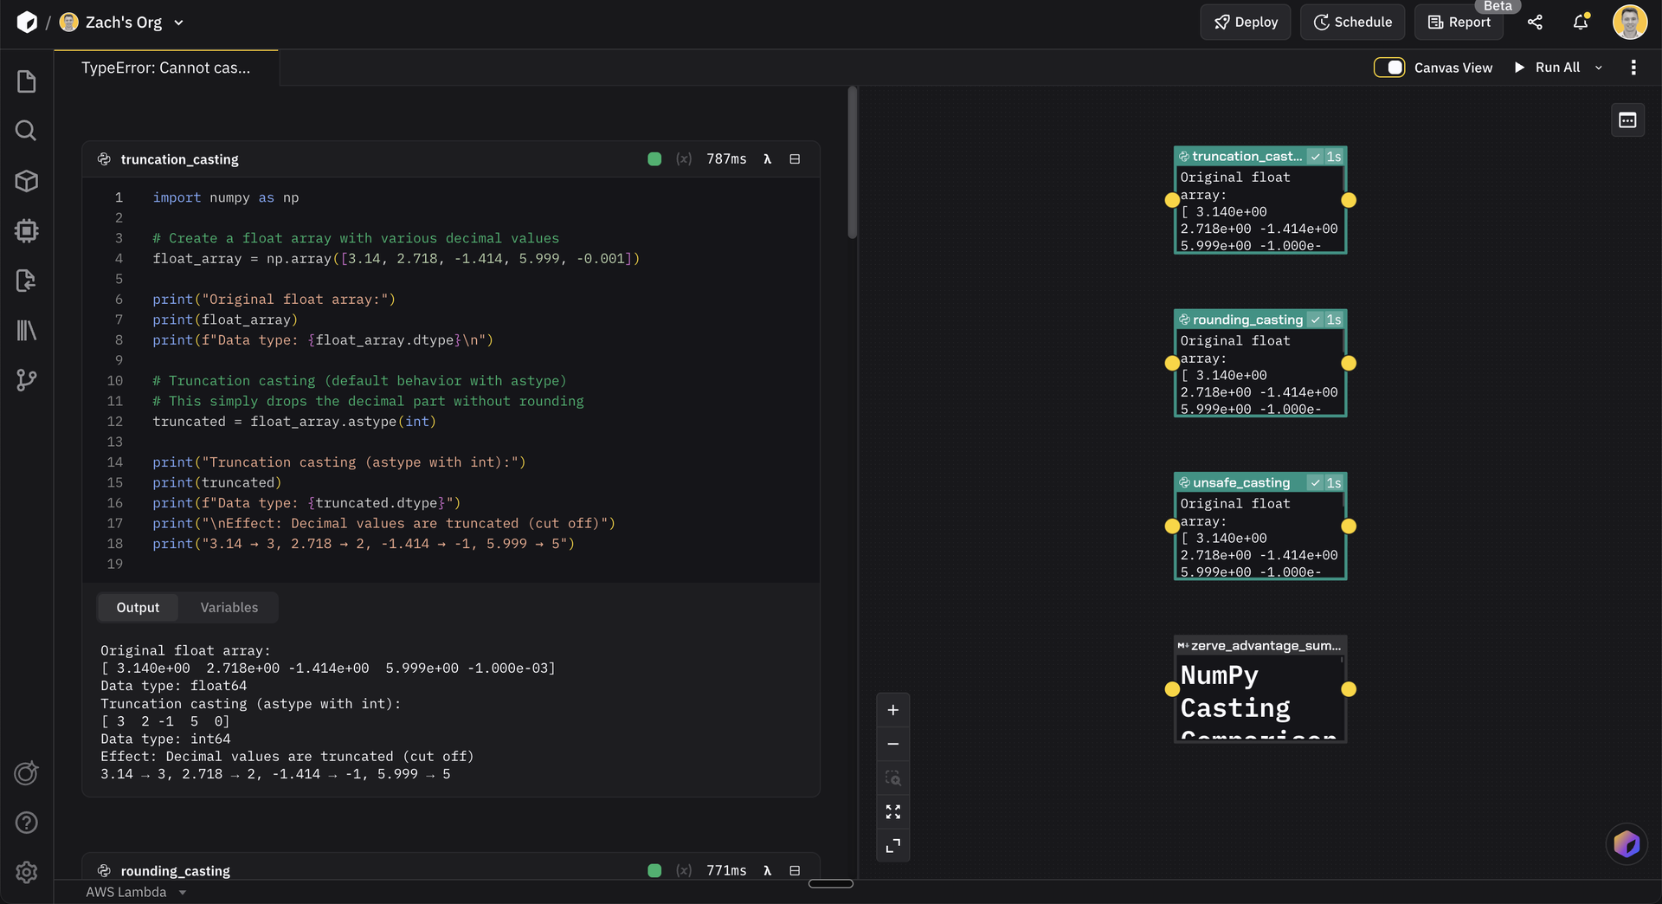Open the git branch icon in sidebar
The width and height of the screenshot is (1662, 904).
(27, 380)
